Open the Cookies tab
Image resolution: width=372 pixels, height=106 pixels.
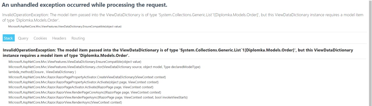[40, 38]
